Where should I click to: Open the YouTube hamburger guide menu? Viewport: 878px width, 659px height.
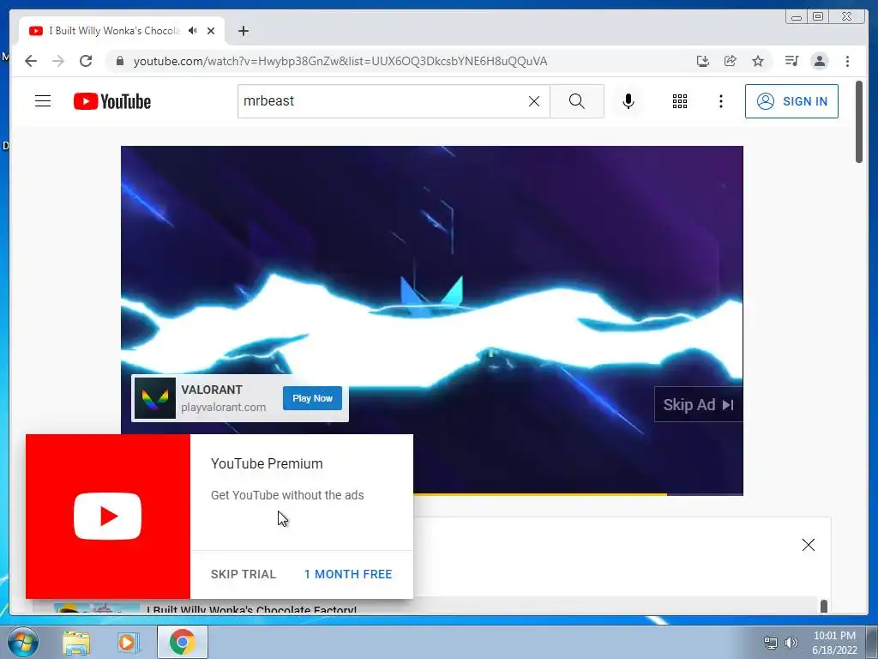pos(43,101)
